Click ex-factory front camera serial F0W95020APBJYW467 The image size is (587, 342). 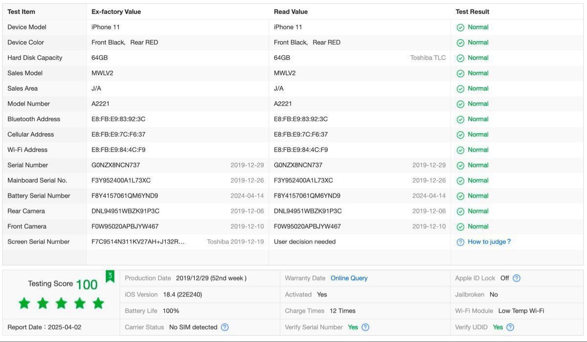(125, 227)
